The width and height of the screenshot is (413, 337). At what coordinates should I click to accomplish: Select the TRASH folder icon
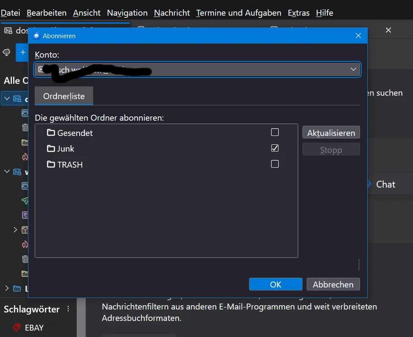pyautogui.click(x=51, y=164)
